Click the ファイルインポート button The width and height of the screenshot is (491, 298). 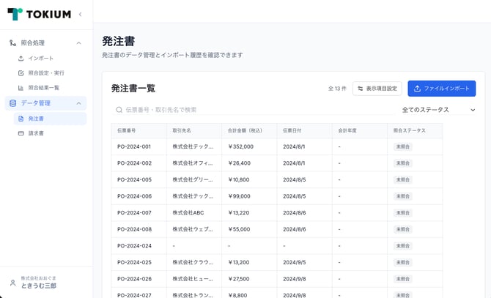click(441, 89)
